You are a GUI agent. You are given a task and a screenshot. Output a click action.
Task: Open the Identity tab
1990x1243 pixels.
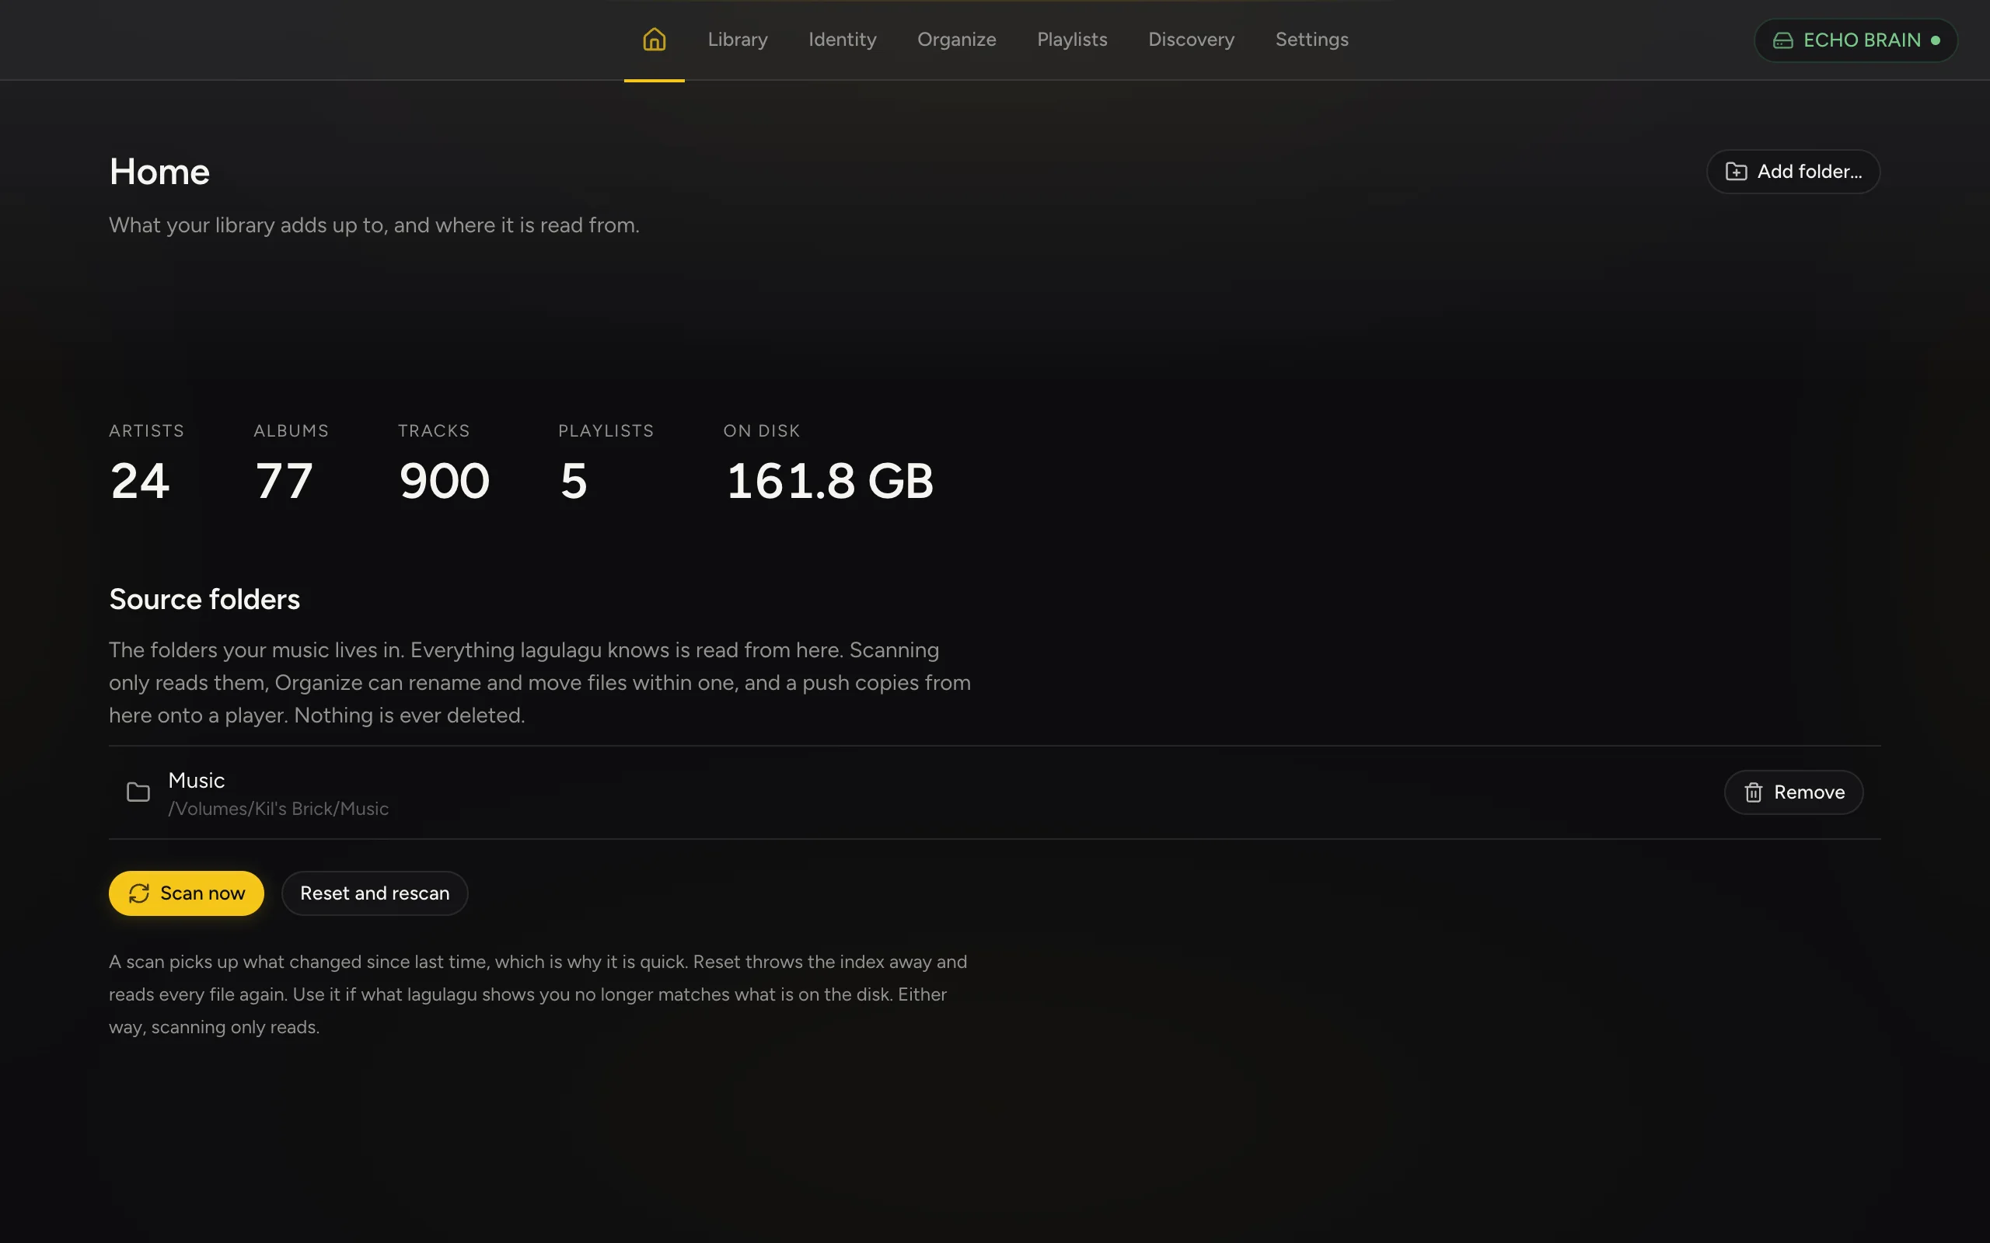coord(842,40)
